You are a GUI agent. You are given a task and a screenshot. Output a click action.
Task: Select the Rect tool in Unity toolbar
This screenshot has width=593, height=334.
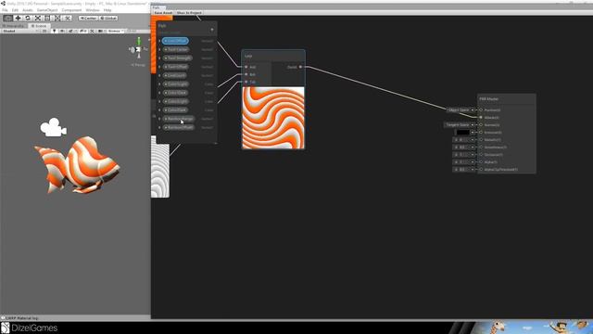[47, 18]
